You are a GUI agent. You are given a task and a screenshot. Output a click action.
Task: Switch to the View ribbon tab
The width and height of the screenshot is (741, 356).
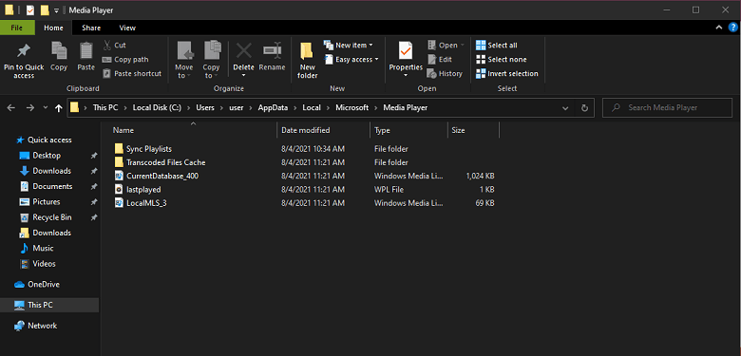tap(127, 28)
